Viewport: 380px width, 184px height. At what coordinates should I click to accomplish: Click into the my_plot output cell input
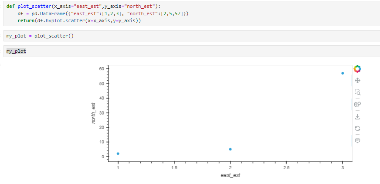[192, 51]
